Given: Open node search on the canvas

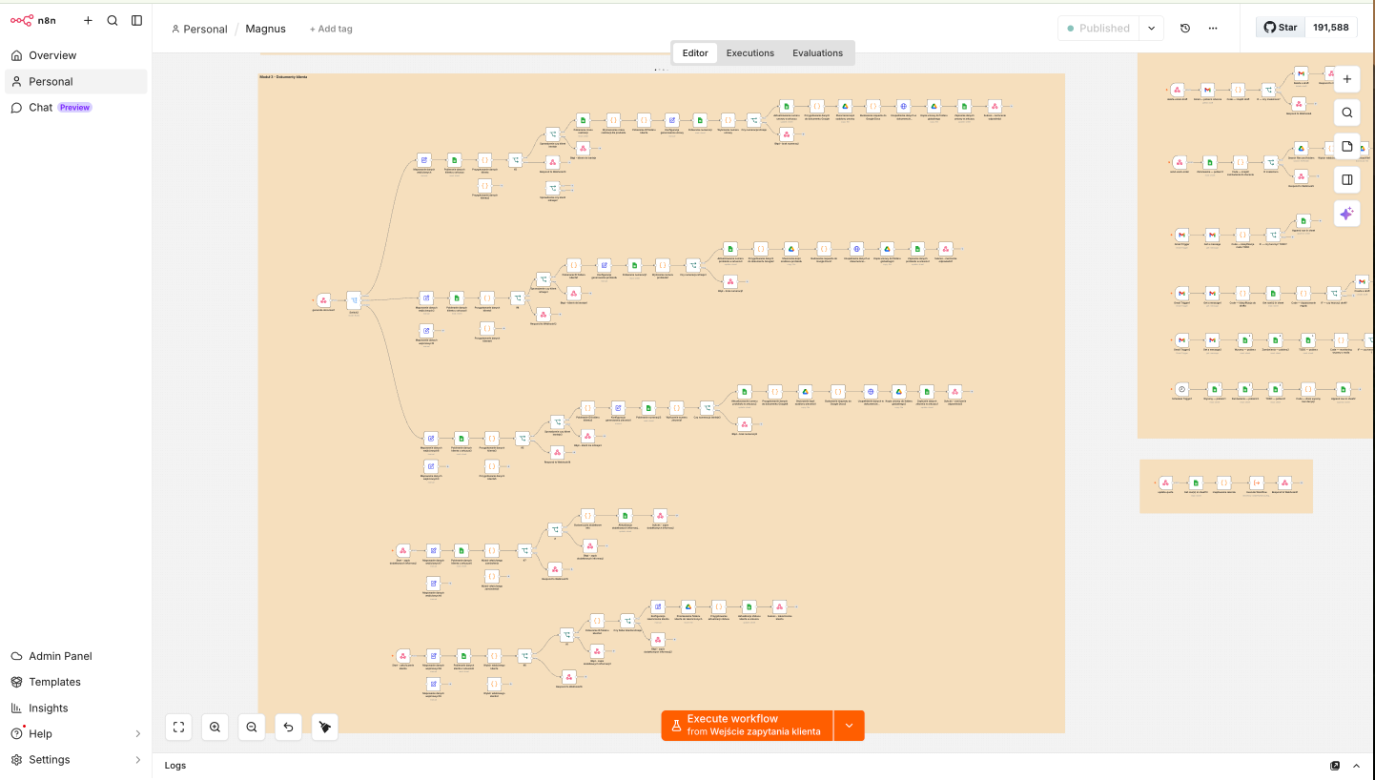Looking at the screenshot, I should click(1346, 113).
